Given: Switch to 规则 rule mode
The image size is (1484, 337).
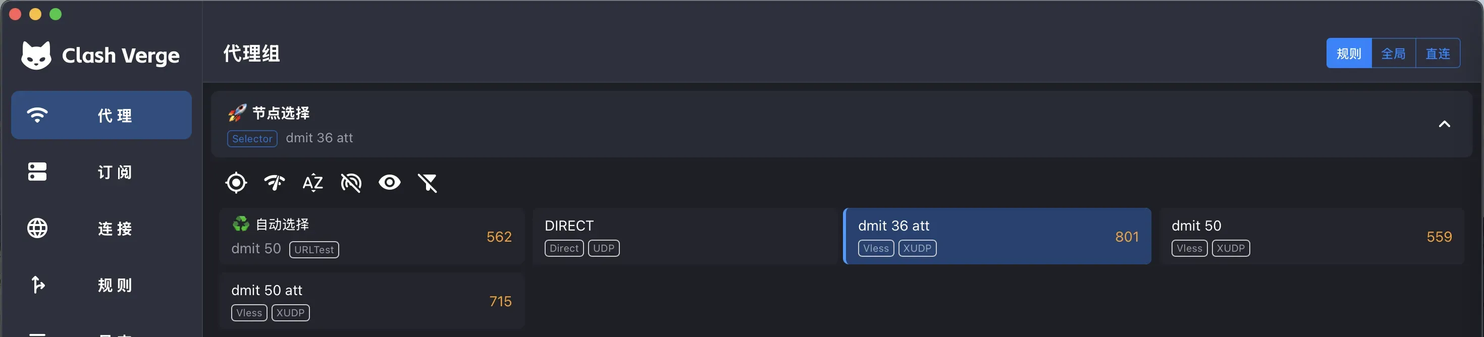Looking at the screenshot, I should [1349, 53].
